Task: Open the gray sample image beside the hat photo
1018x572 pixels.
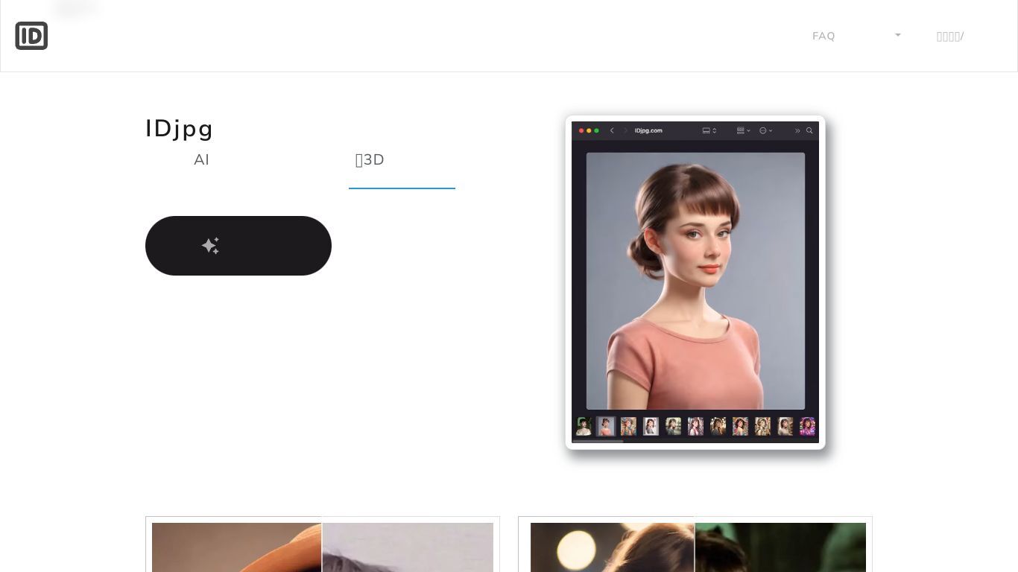Action: (x=408, y=547)
